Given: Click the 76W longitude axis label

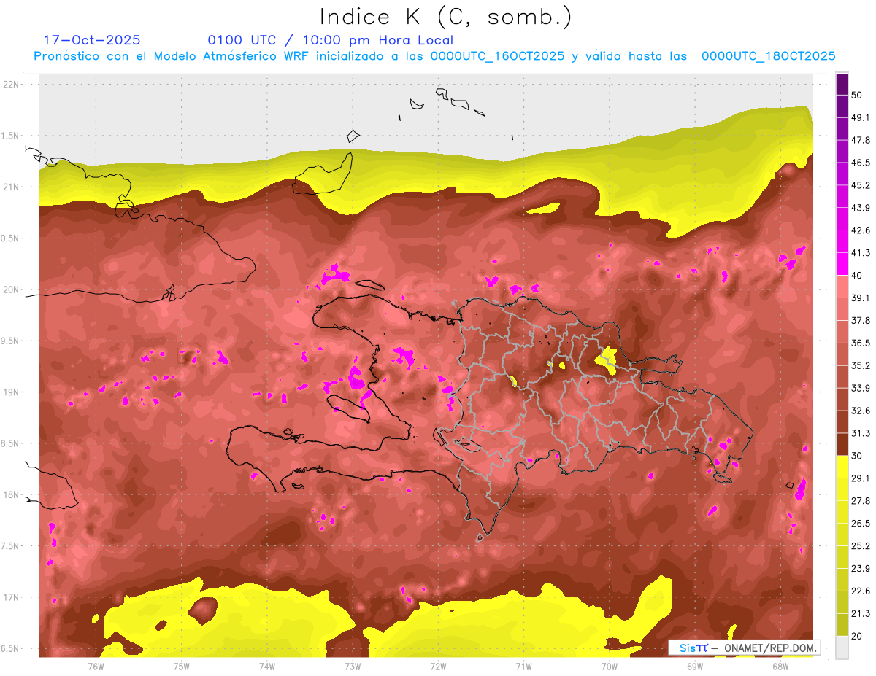Looking at the screenshot, I should point(96,666).
